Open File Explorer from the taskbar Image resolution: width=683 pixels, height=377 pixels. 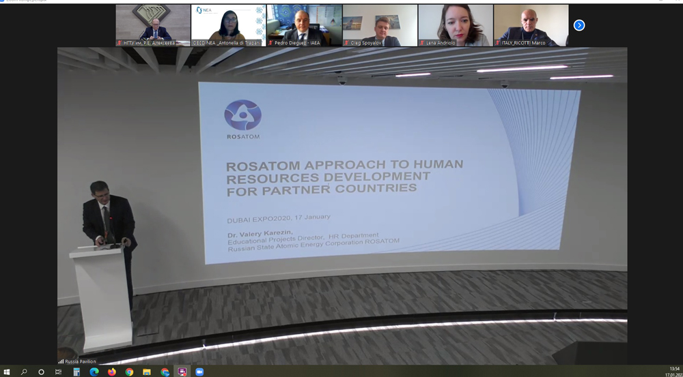pos(147,372)
